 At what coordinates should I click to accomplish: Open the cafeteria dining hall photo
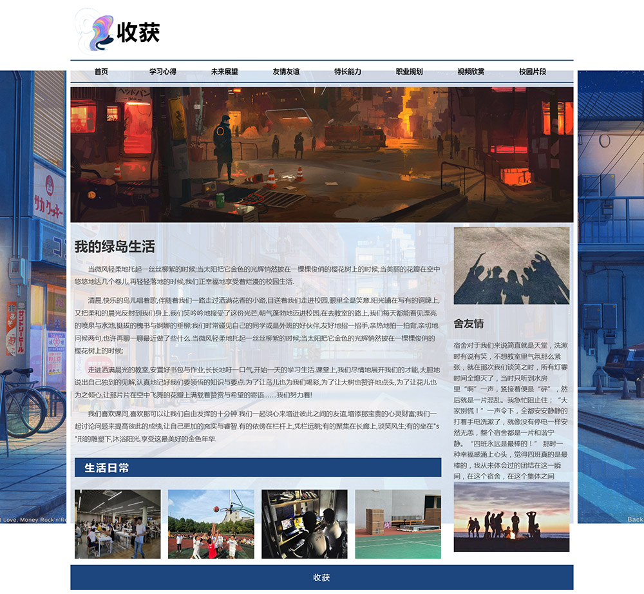(x=117, y=524)
